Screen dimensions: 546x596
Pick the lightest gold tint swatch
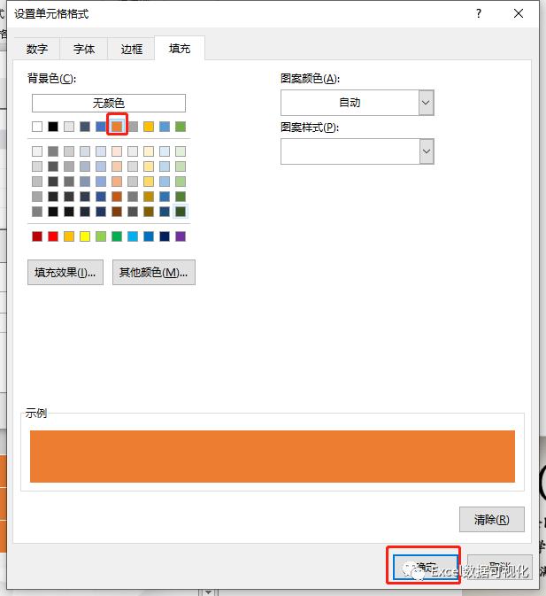pos(149,151)
